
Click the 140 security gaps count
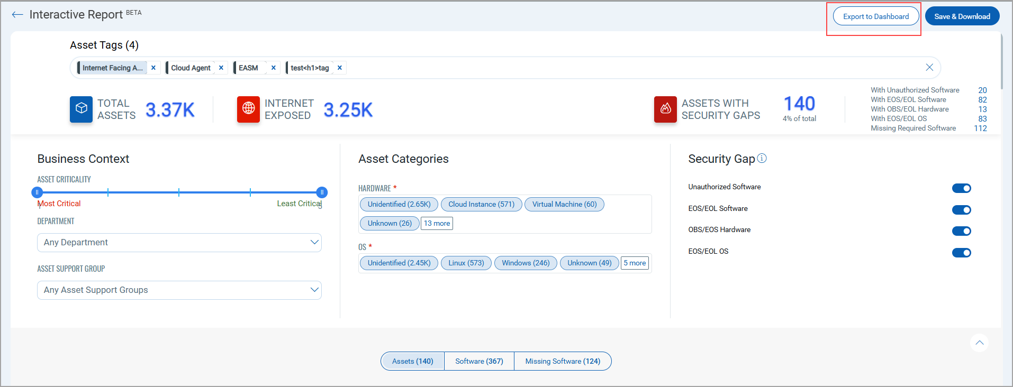pyautogui.click(x=799, y=104)
